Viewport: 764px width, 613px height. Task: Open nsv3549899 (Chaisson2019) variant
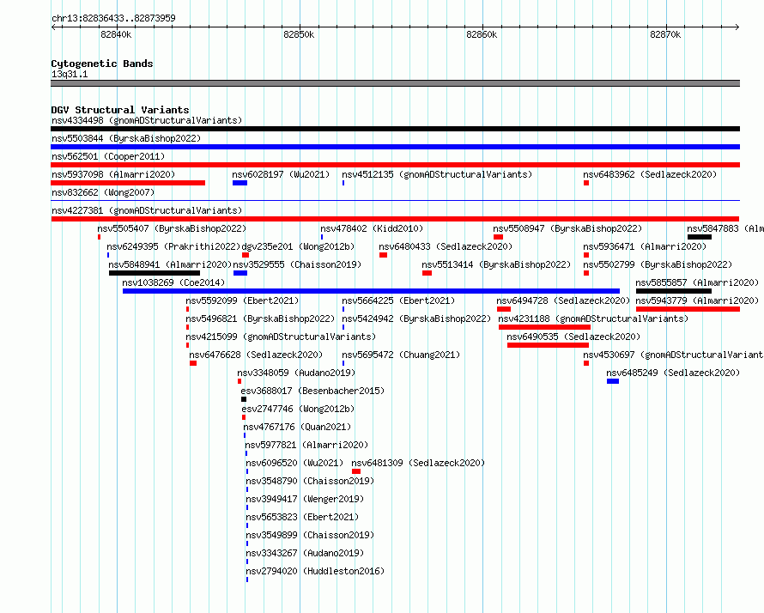[311, 535]
